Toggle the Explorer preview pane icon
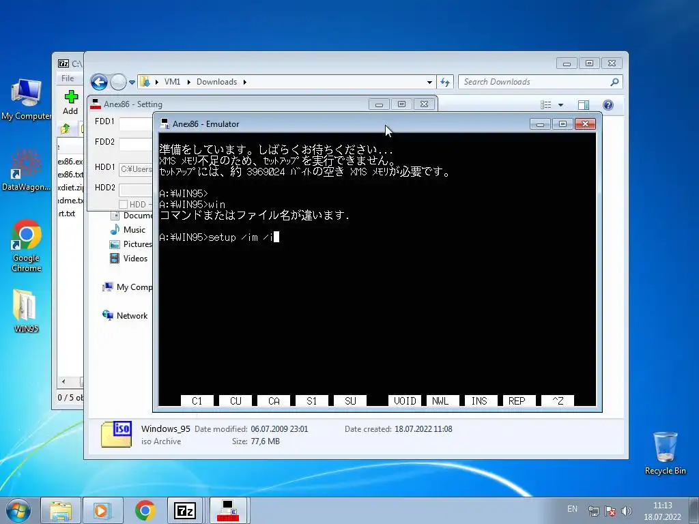Screen dimensions: 699x524 point(583,104)
